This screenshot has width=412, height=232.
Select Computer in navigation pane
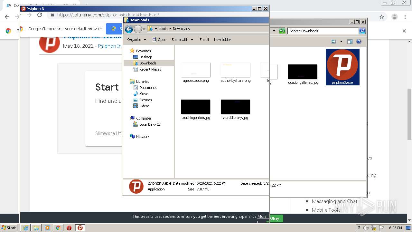[144, 118]
